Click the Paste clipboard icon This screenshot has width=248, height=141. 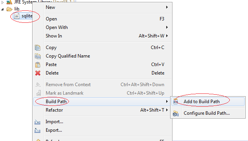click(38, 65)
